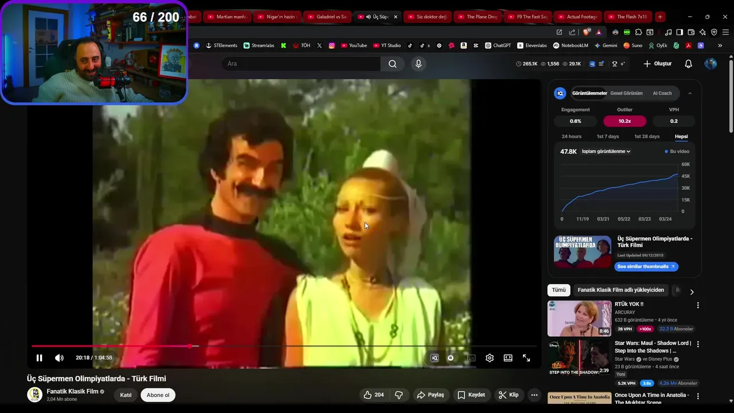Screen dimensions: 734x413
Task: Switch to theater mode view
Action: click(508, 358)
